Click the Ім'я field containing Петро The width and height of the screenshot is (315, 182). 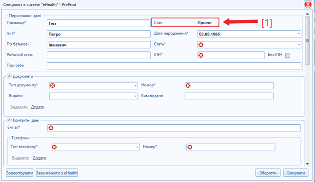98,34
